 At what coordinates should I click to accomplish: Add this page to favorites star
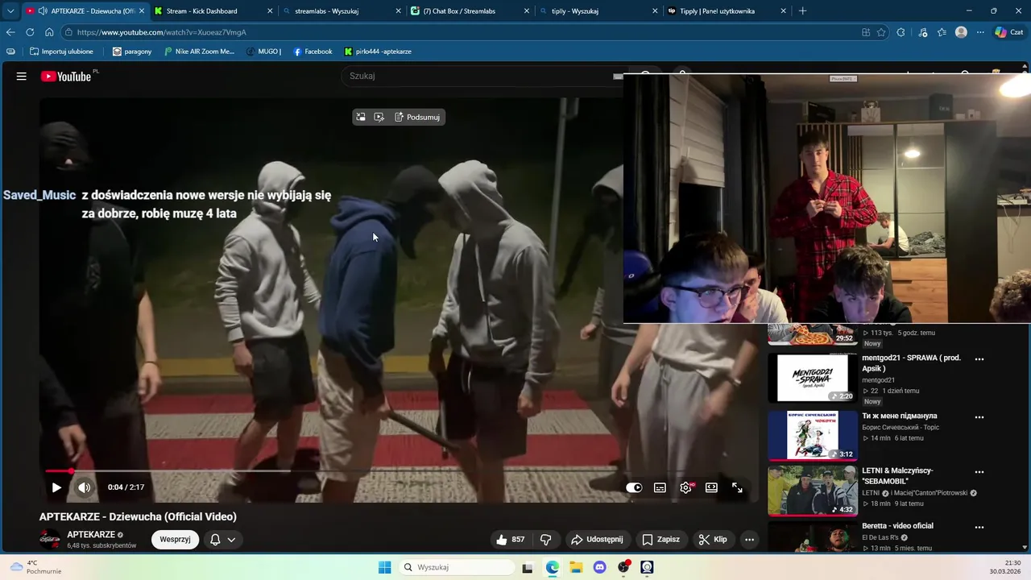tap(881, 32)
